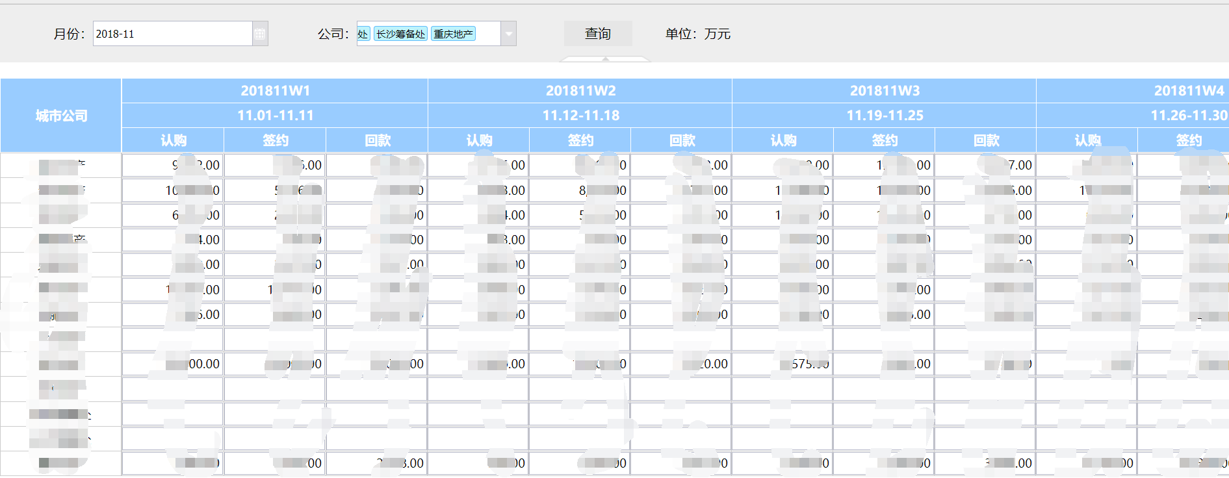
Task: Click the 201811W2 week header
Action: click(580, 91)
